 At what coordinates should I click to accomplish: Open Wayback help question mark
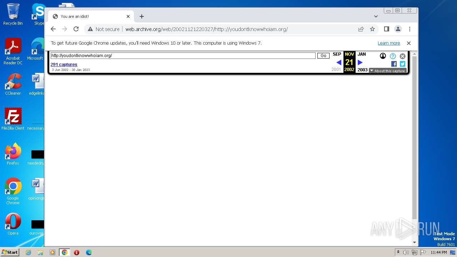[x=393, y=56]
